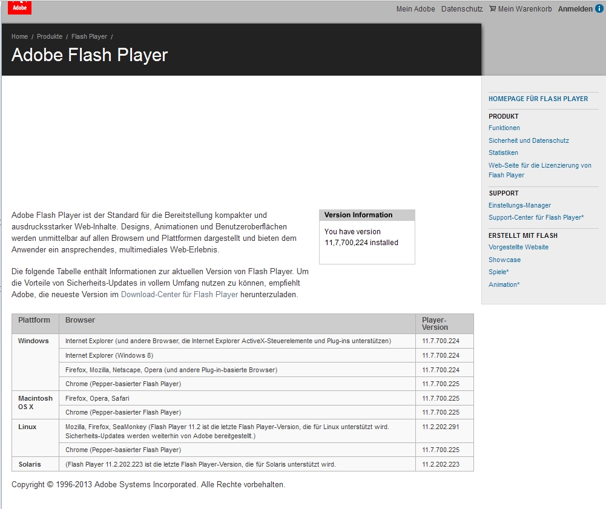Open the Einstellungs-Manager link
606x509 pixels.
pyautogui.click(x=519, y=205)
